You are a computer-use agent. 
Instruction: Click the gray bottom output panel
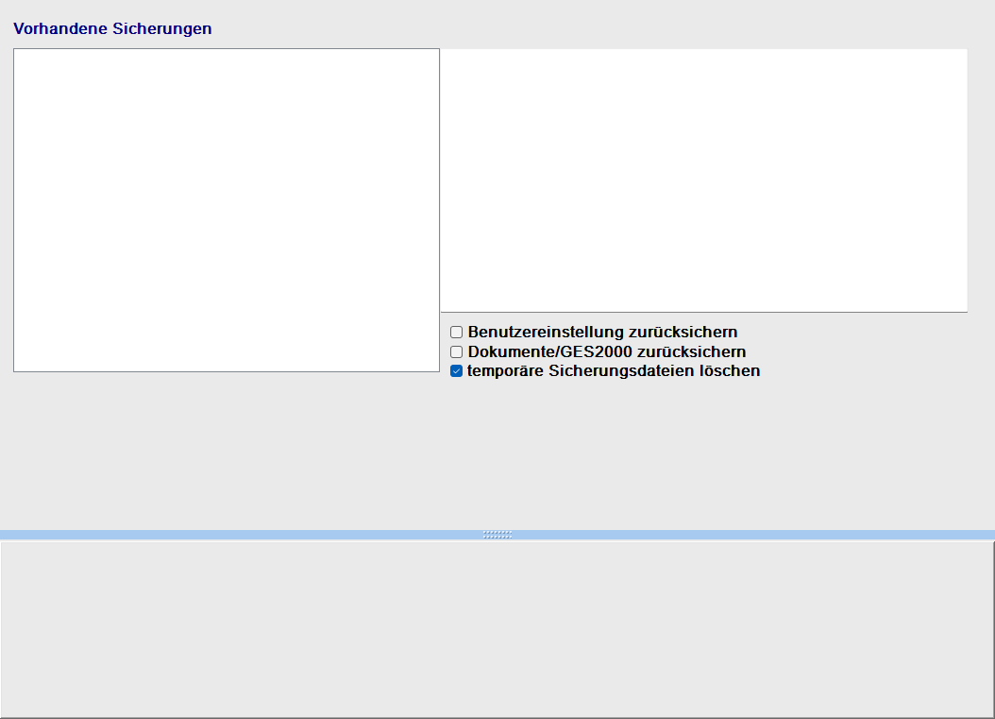tap(497, 628)
